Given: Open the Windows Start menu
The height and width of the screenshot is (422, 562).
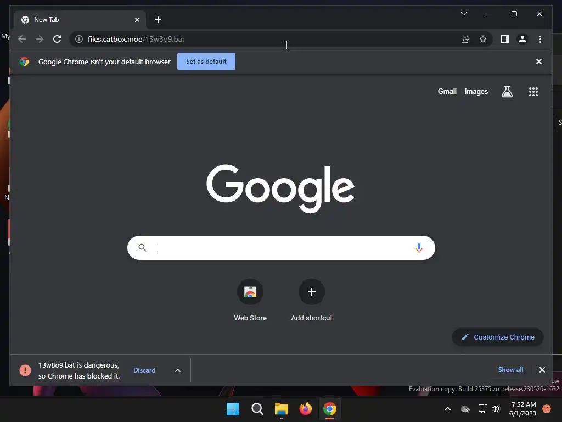Looking at the screenshot, I should click(233, 409).
